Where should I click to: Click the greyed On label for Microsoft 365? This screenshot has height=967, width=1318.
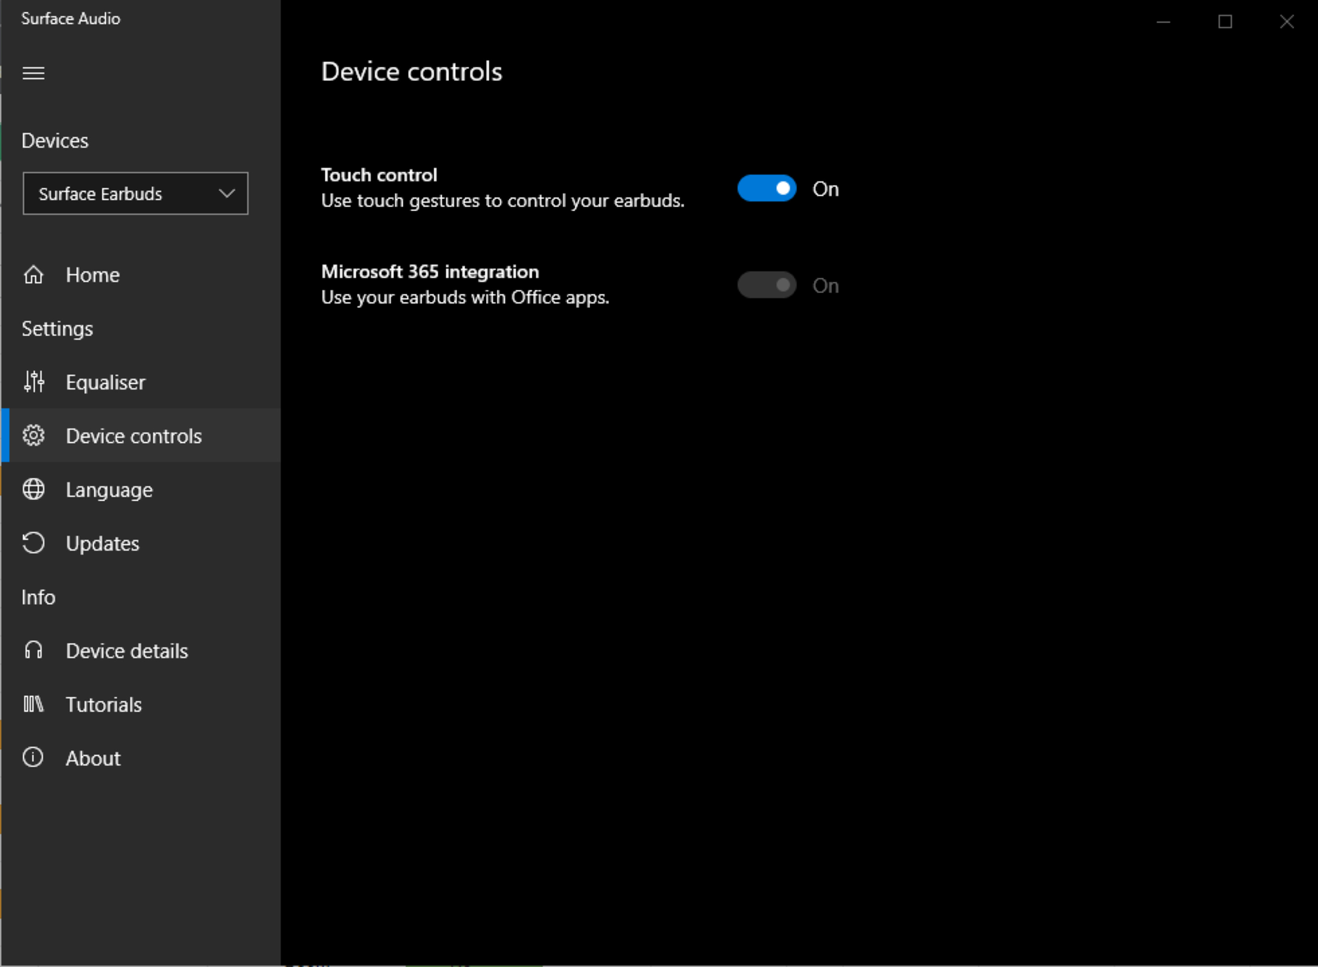[x=825, y=286]
